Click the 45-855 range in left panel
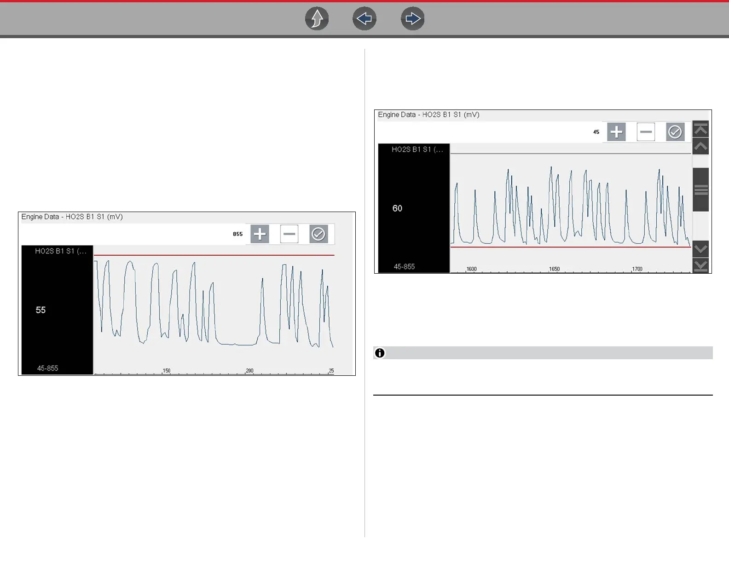This screenshot has width=729, height=563. click(x=47, y=368)
